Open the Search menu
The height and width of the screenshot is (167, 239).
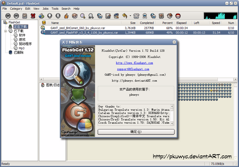click(66, 8)
